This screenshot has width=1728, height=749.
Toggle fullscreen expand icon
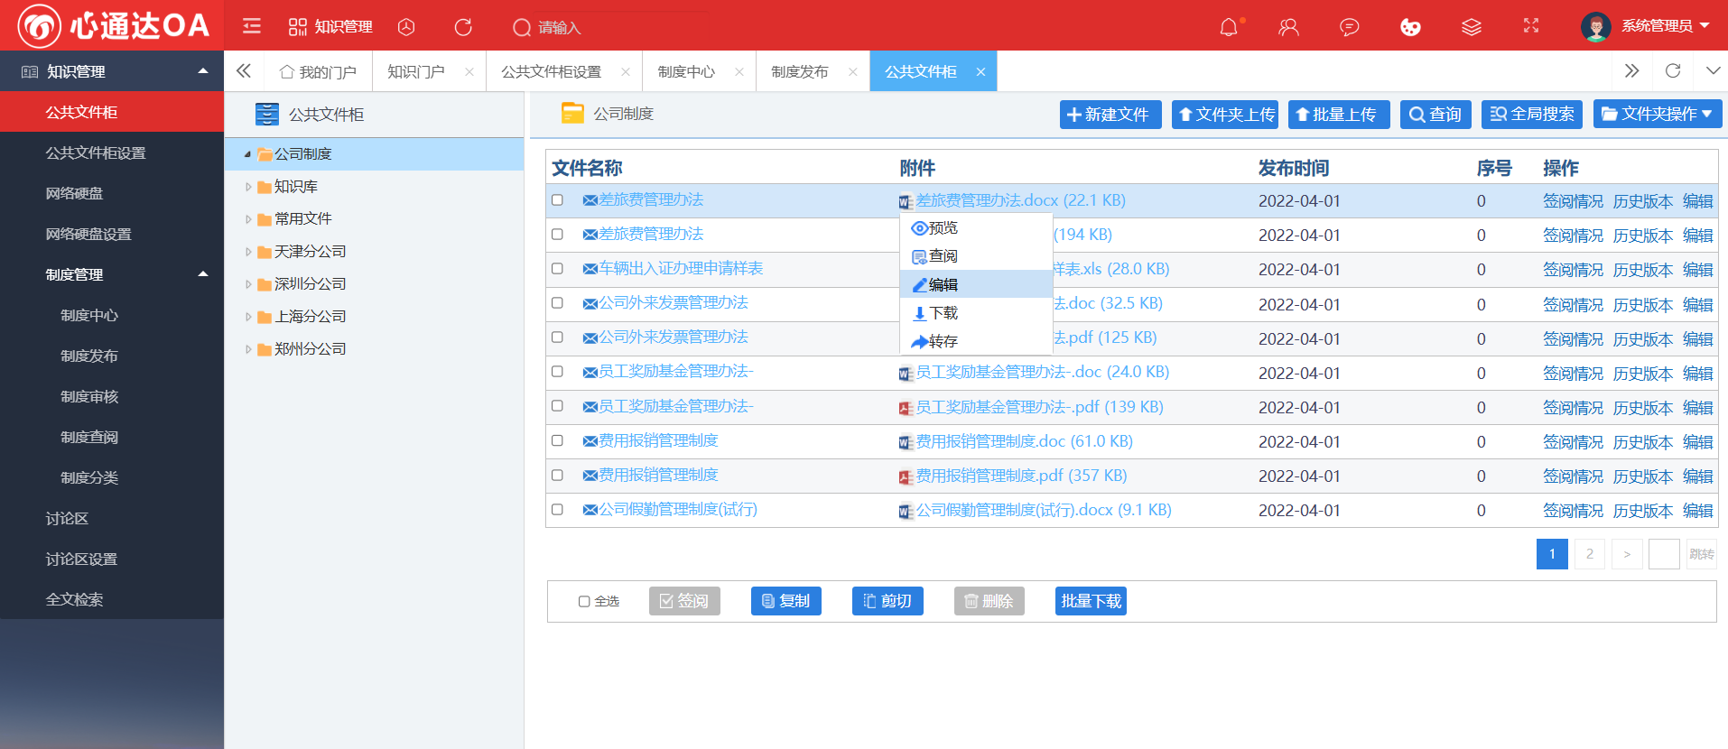(1531, 26)
